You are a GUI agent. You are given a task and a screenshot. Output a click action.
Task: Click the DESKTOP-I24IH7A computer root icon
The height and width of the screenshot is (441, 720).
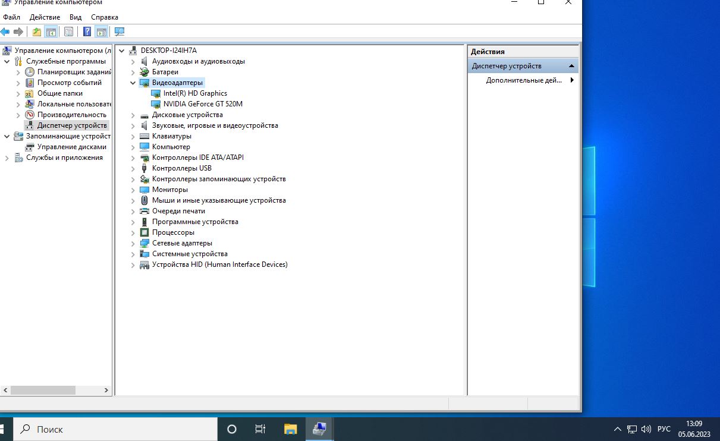tap(133, 51)
